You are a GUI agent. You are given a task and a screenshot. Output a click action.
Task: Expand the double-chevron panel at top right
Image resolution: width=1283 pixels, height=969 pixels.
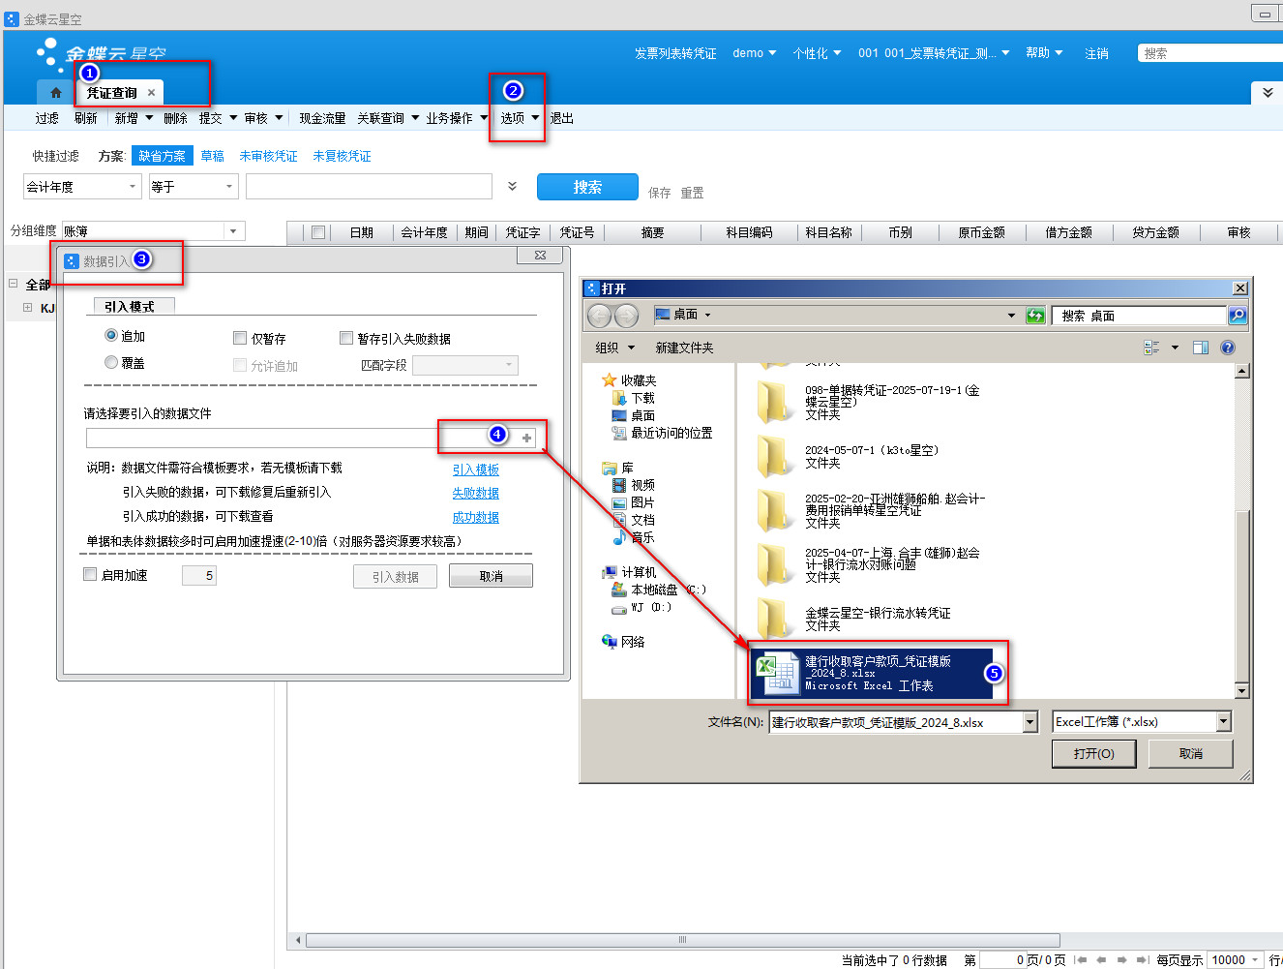(x=1268, y=93)
